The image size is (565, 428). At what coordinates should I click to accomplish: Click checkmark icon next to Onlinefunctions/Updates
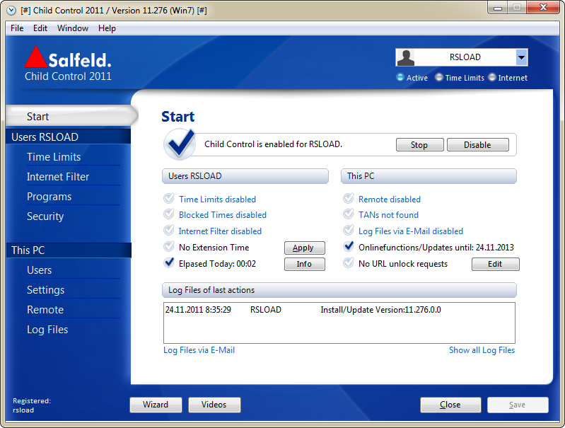[349, 247]
